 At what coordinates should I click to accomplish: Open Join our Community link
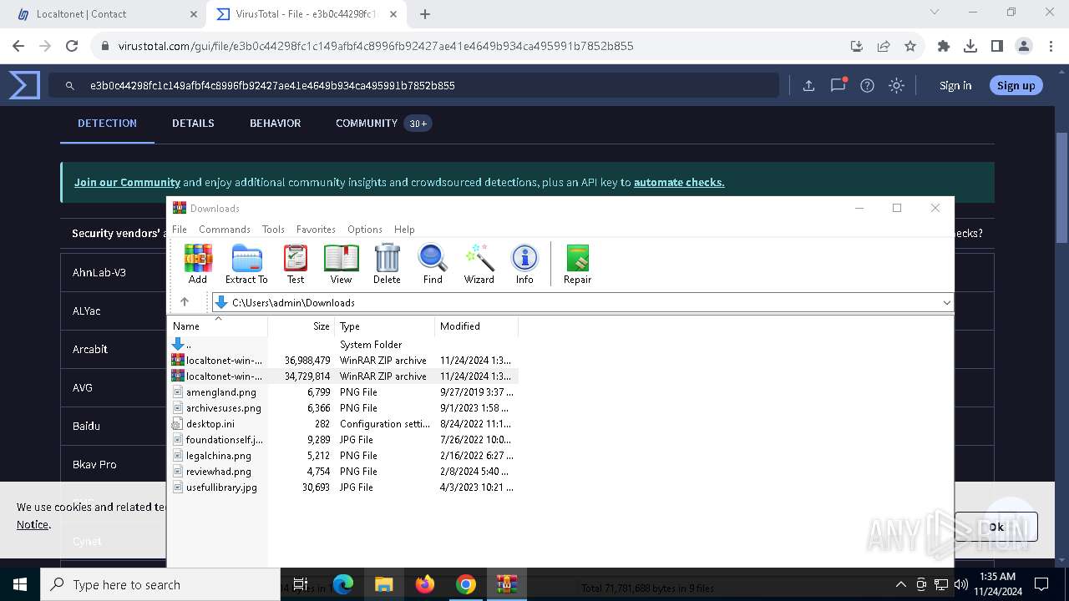pos(127,182)
